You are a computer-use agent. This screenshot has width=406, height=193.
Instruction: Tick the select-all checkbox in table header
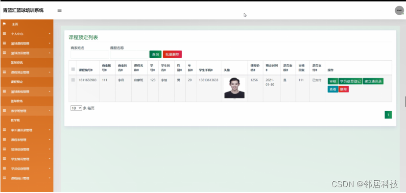point(73,69)
